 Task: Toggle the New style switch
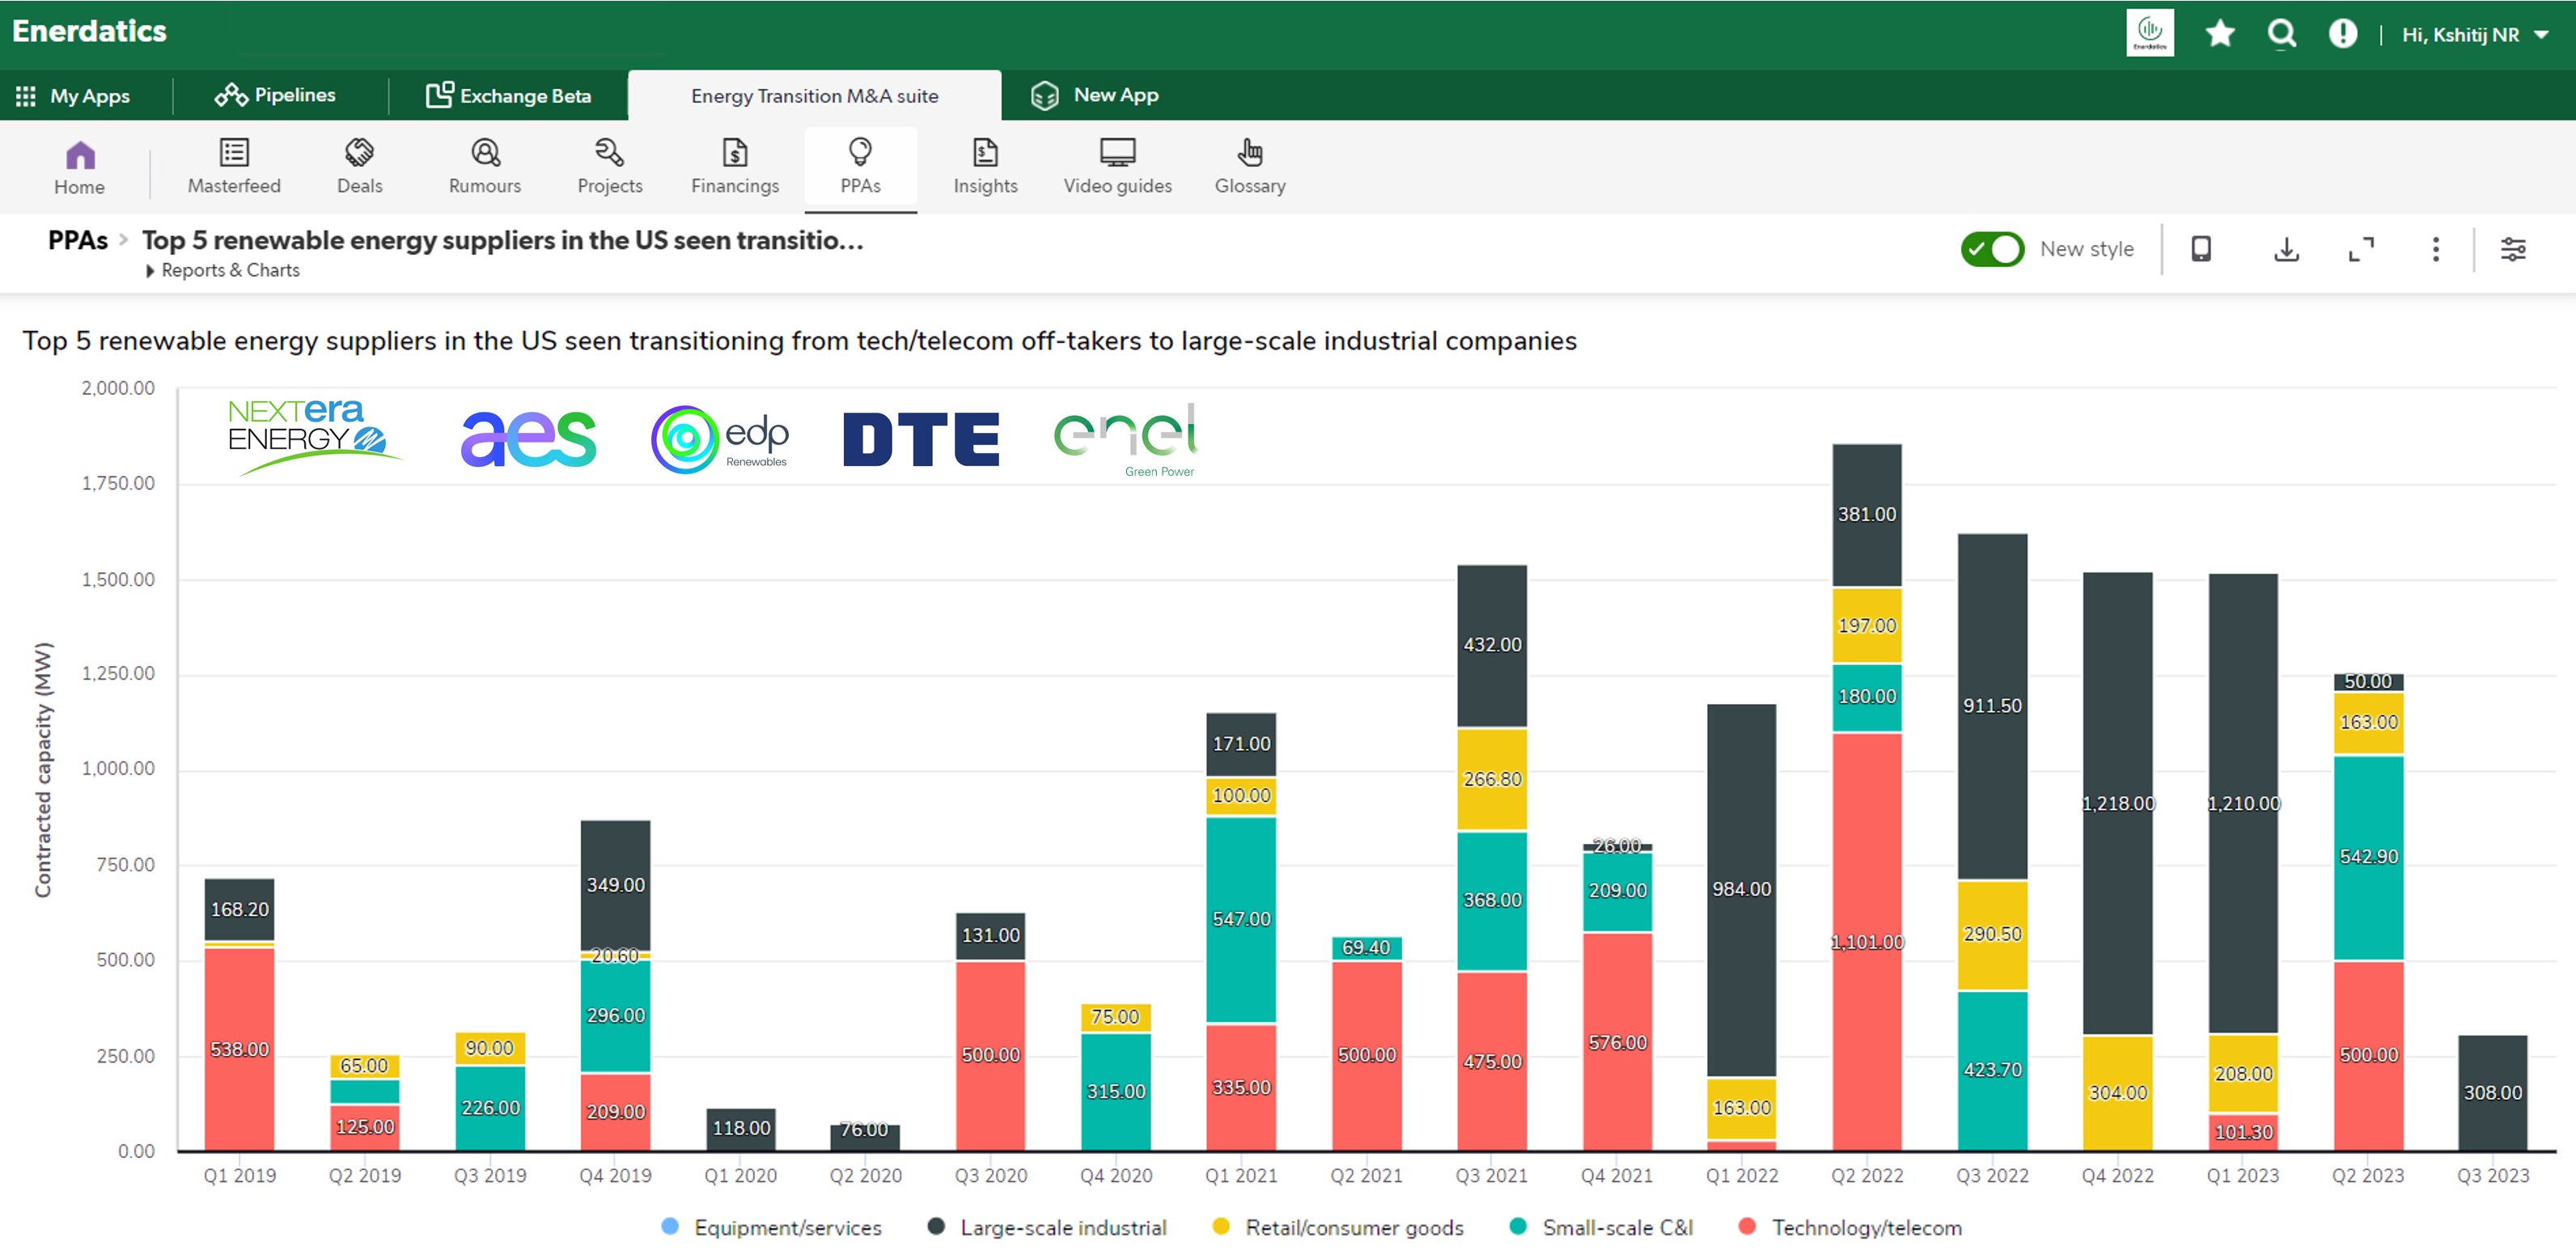click(1991, 249)
